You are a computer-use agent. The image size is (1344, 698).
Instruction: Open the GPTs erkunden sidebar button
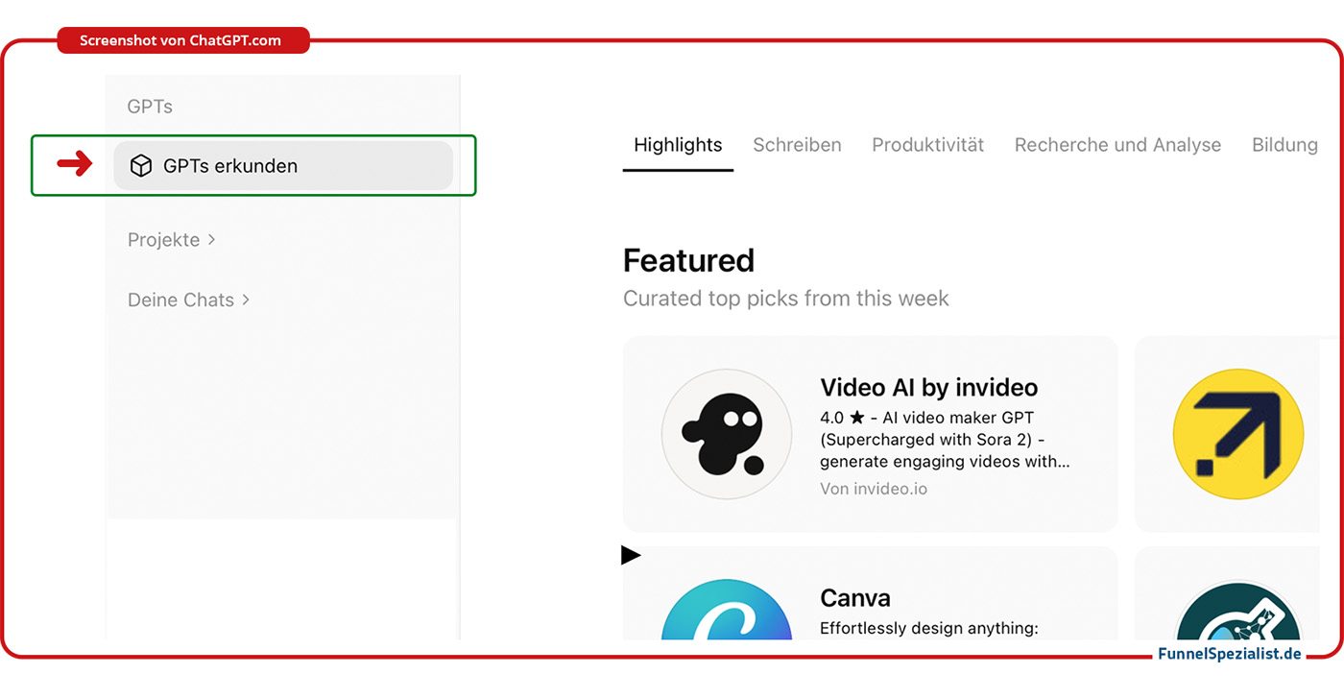[x=283, y=166]
